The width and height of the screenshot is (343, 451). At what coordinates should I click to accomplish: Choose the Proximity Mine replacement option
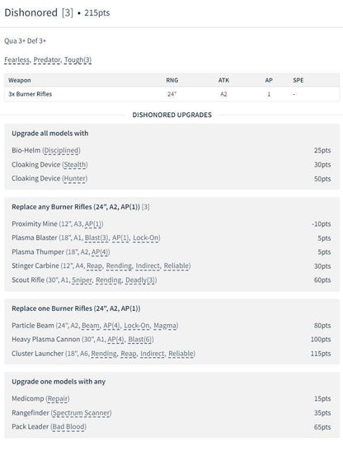(x=171, y=223)
